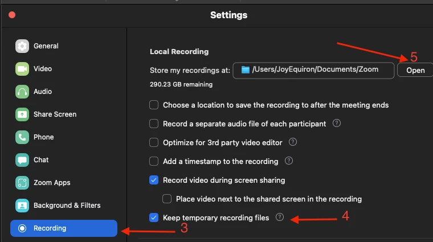Switch to Chat settings

(x=64, y=160)
